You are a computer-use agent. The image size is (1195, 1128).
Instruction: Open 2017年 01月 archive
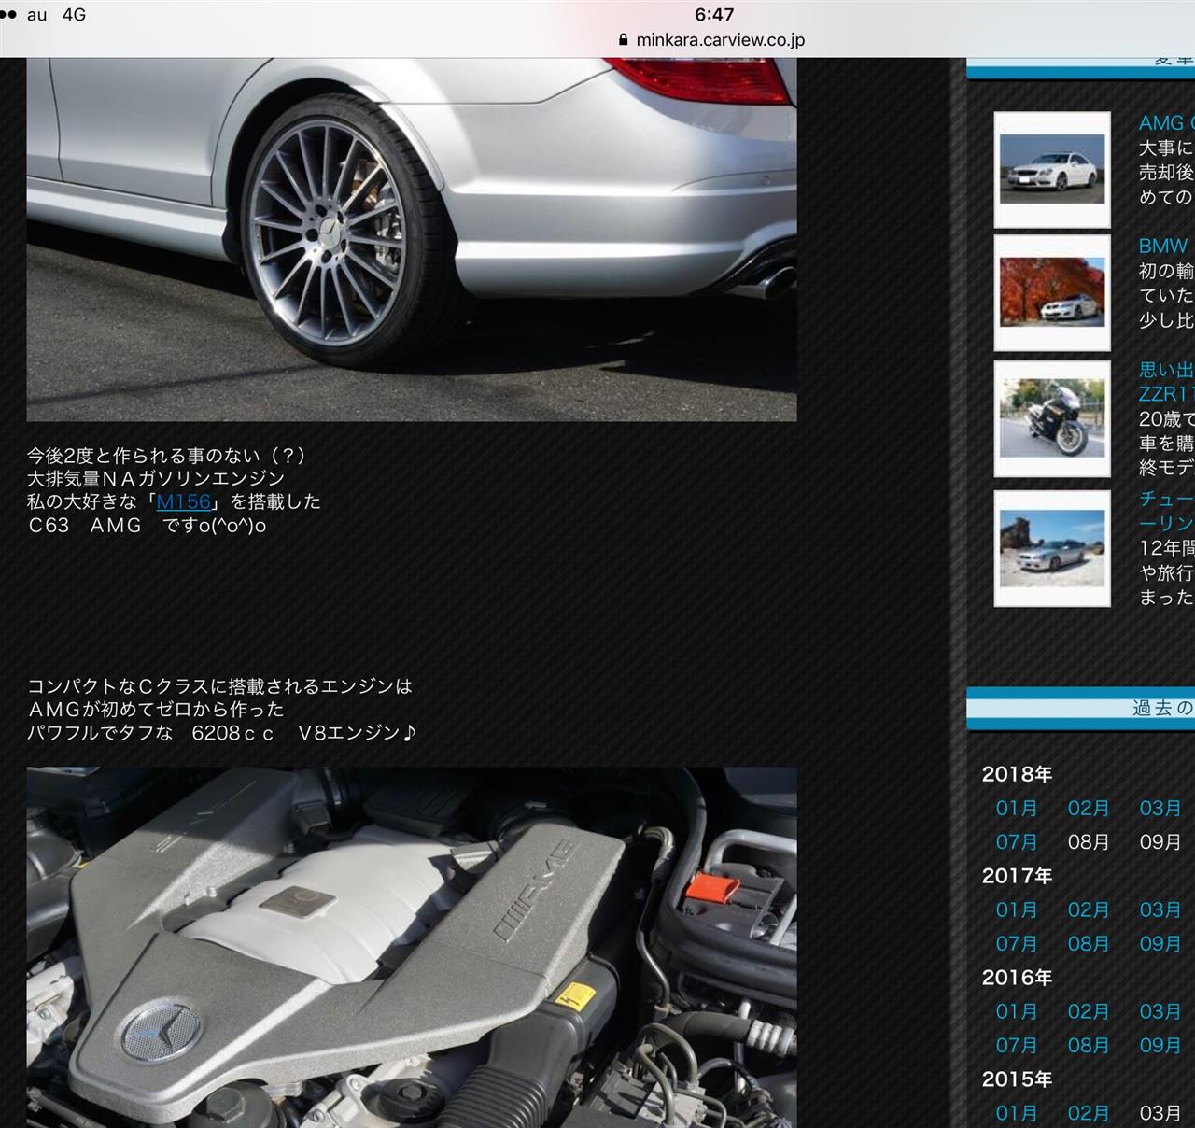1017,910
